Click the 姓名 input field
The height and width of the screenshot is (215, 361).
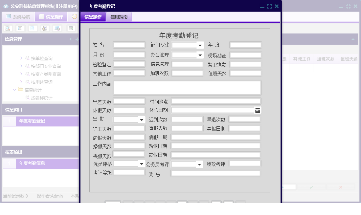[x=129, y=45]
